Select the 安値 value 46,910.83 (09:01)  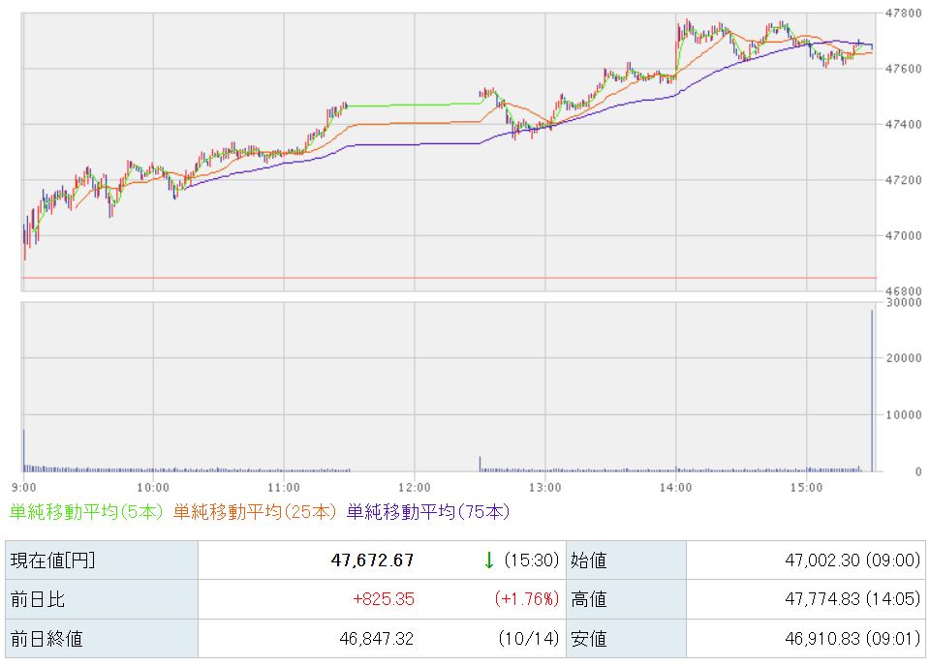point(851,639)
